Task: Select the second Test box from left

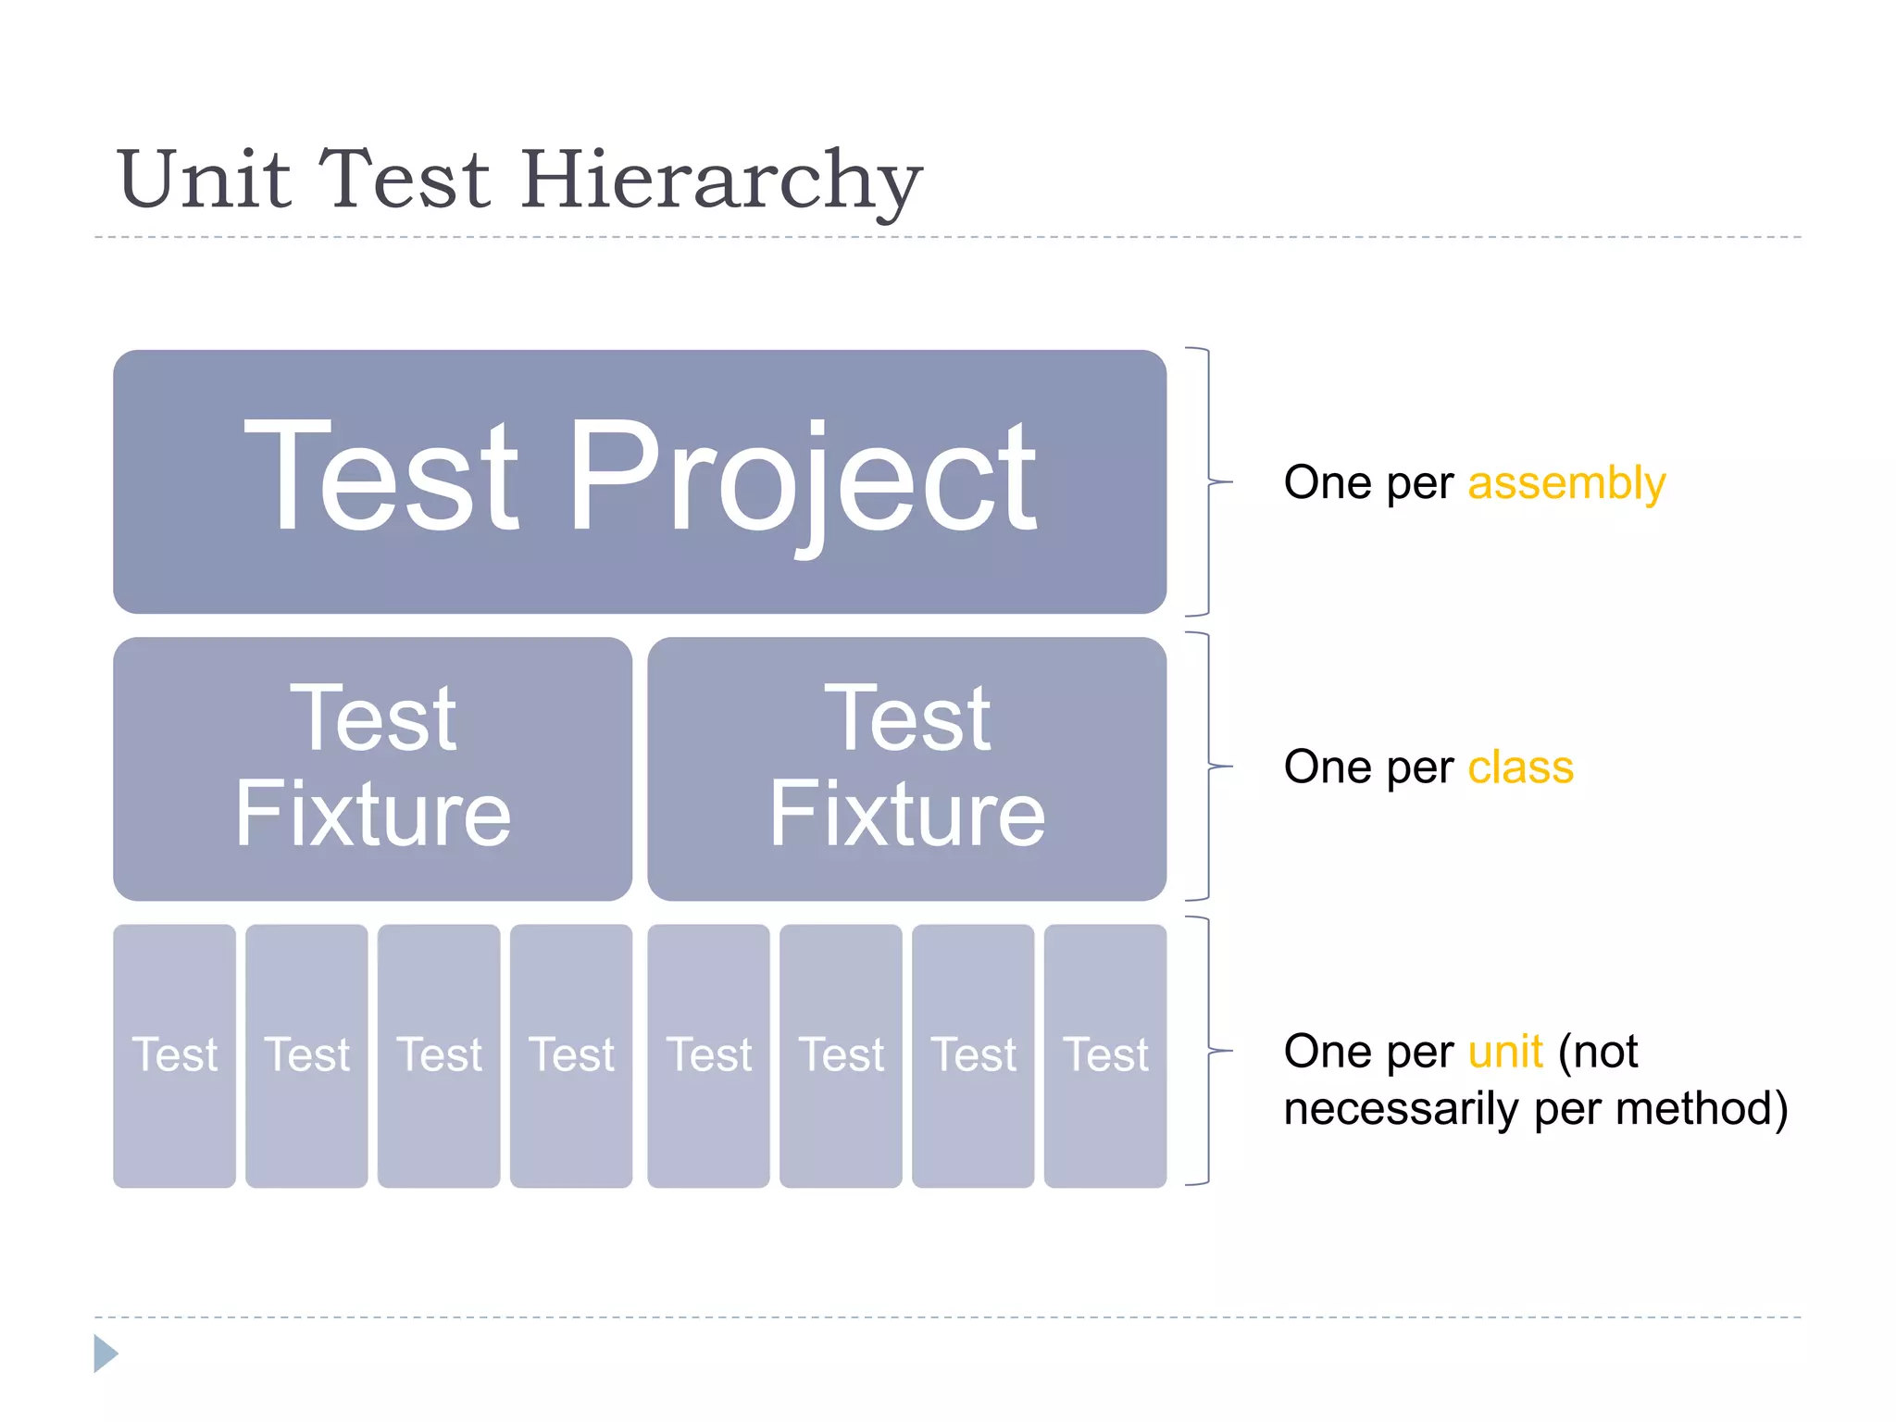Action: [306, 1056]
